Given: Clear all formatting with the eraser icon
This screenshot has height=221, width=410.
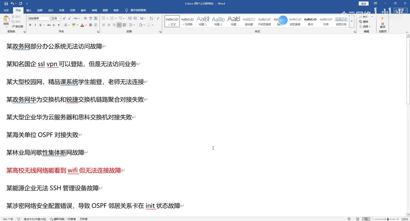Looking at the screenshot, I should [85, 19].
